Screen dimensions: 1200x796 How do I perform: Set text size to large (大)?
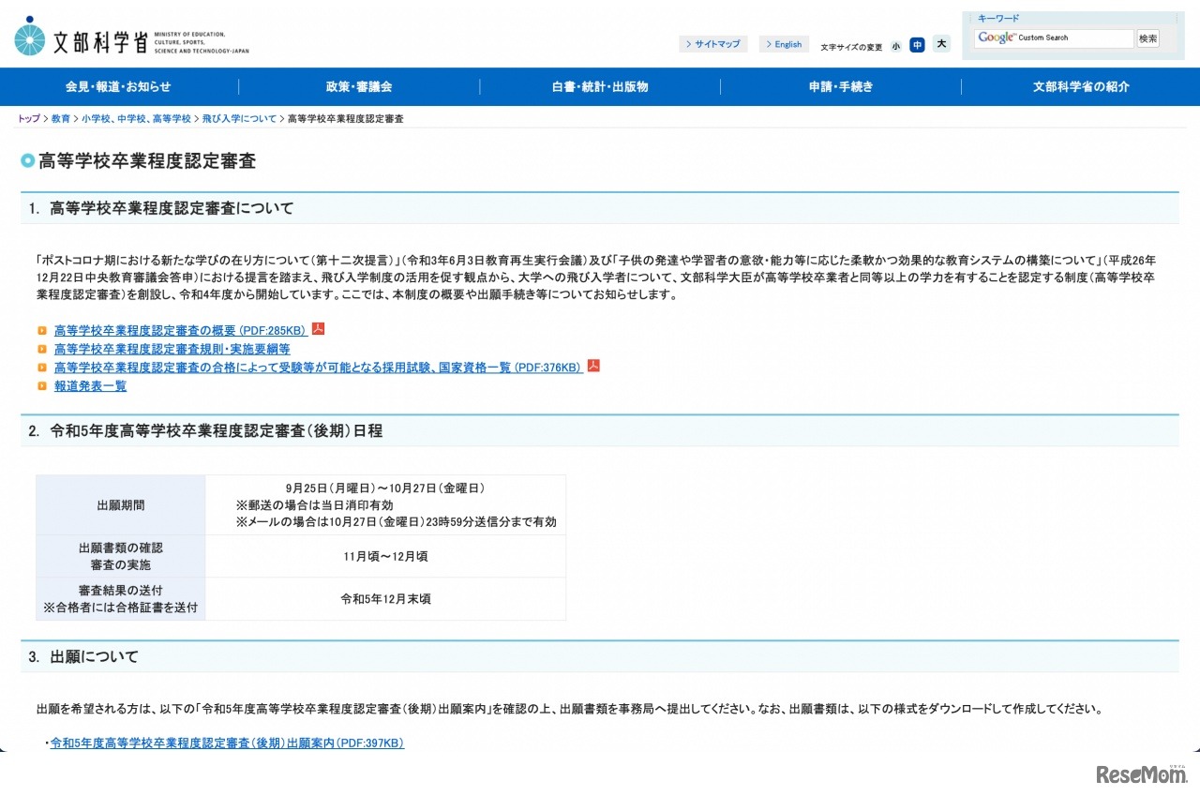click(941, 44)
